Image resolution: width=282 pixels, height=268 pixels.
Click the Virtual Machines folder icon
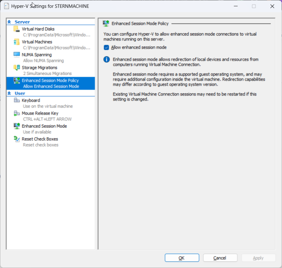[17, 42]
